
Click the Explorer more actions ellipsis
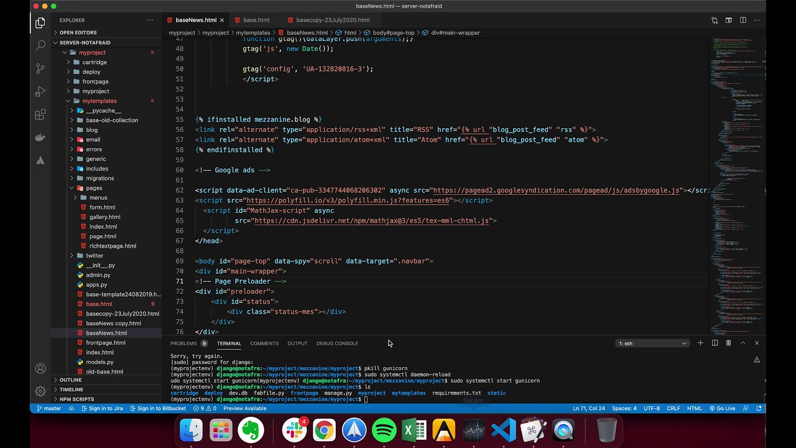(x=150, y=20)
